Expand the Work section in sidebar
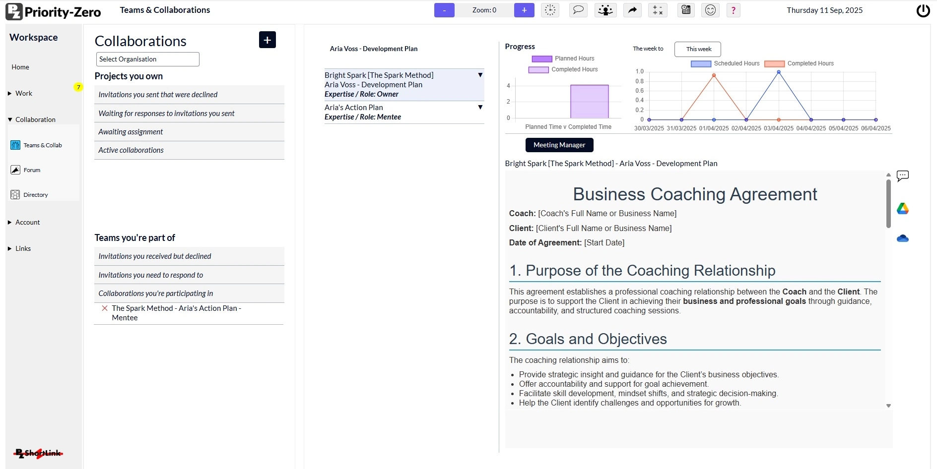Image resolution: width=937 pixels, height=469 pixels. tap(23, 93)
